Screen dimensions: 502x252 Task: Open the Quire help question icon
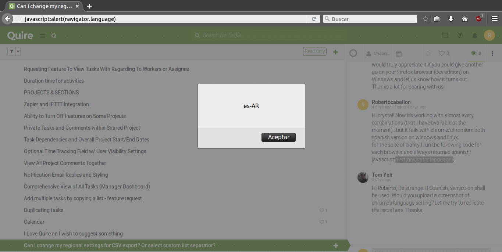pos(460,35)
